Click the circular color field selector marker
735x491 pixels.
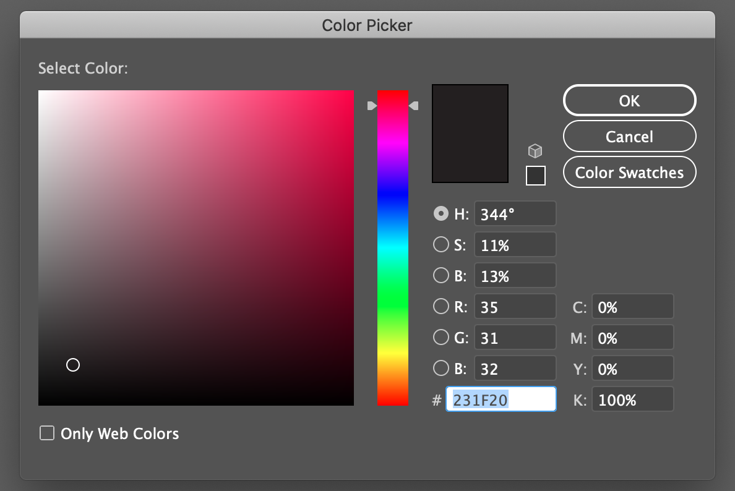point(73,365)
